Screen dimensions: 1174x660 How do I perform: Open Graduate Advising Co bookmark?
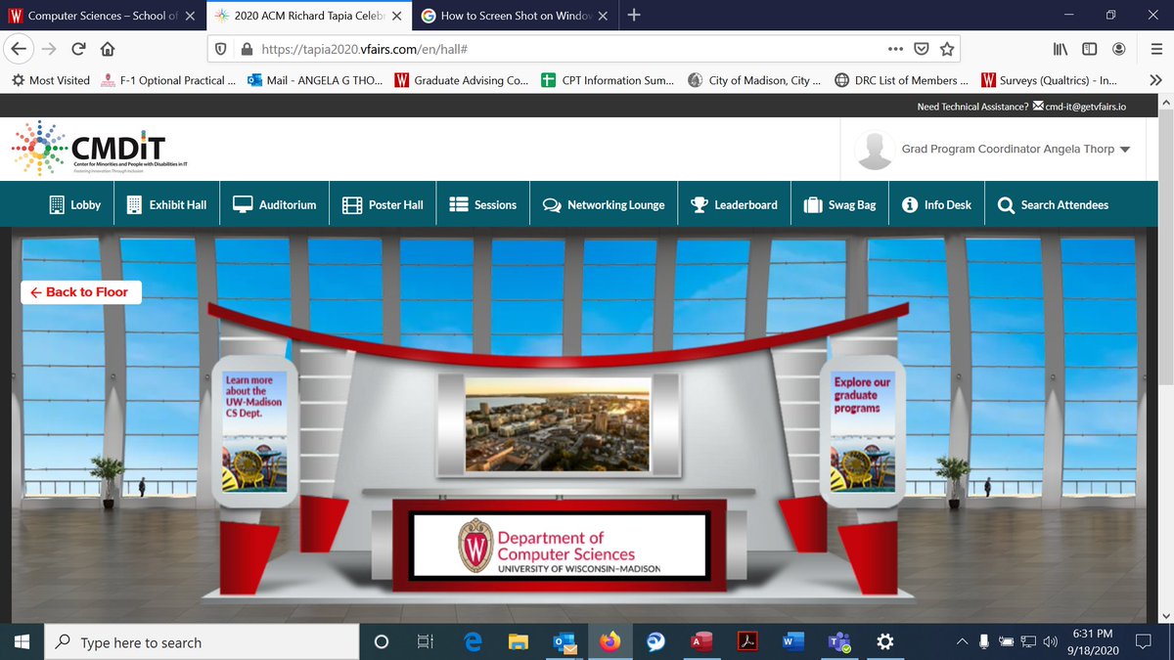[x=462, y=80]
